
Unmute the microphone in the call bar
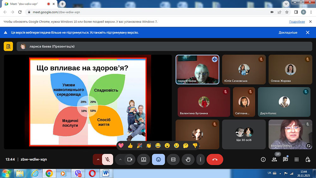pos(107,160)
